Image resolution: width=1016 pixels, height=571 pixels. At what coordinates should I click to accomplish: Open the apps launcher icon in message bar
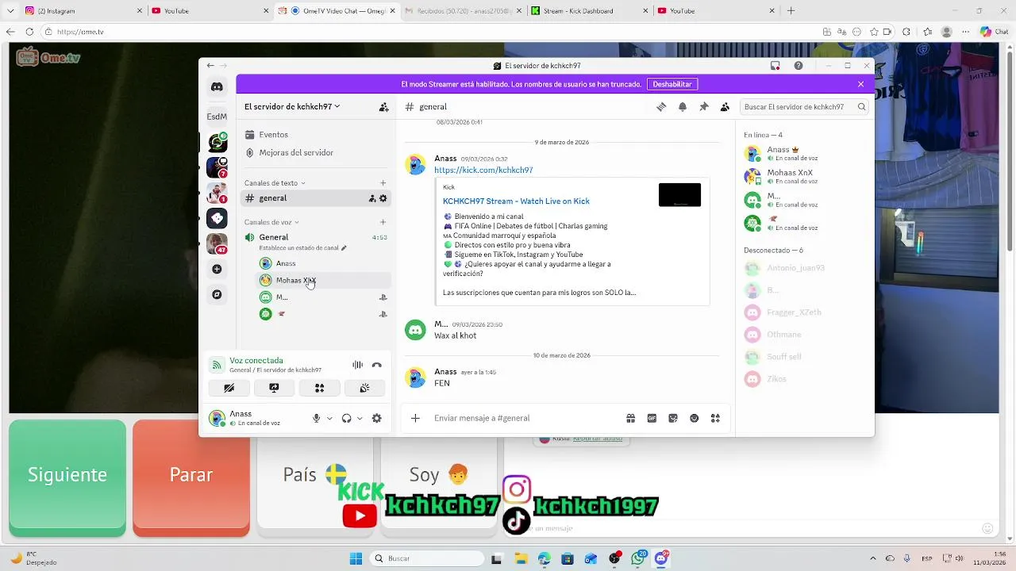[715, 418]
